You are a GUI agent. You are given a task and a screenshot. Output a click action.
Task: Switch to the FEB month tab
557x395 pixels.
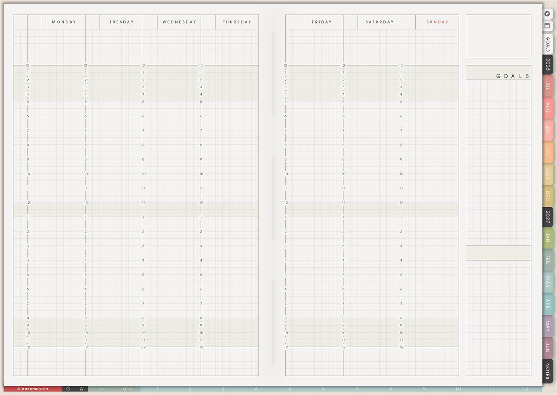coord(548,260)
